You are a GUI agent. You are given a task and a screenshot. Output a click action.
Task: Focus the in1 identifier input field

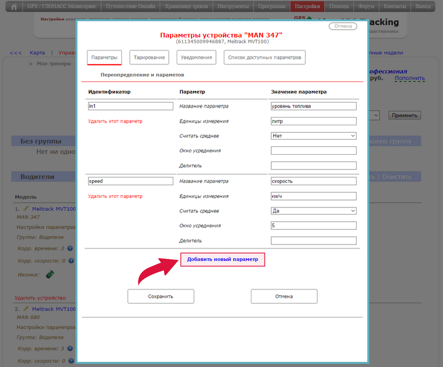click(x=131, y=106)
